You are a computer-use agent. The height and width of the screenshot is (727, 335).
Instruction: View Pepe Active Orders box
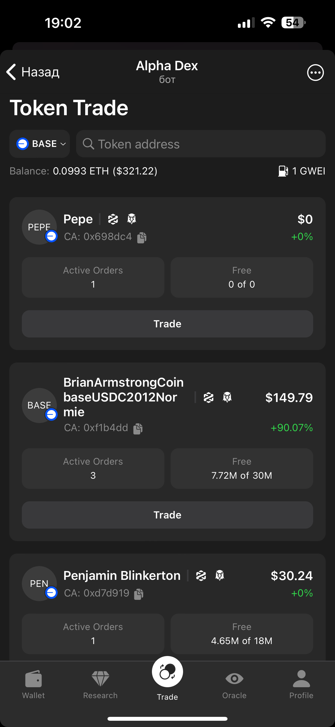[x=93, y=277]
